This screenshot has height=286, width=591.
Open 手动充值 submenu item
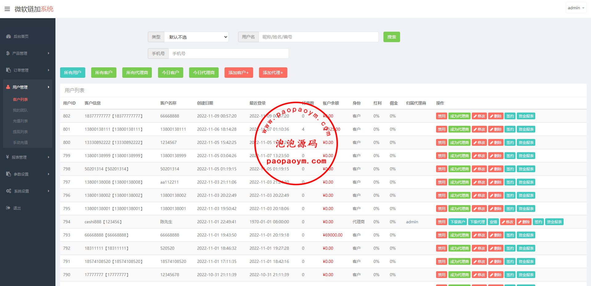20,142
